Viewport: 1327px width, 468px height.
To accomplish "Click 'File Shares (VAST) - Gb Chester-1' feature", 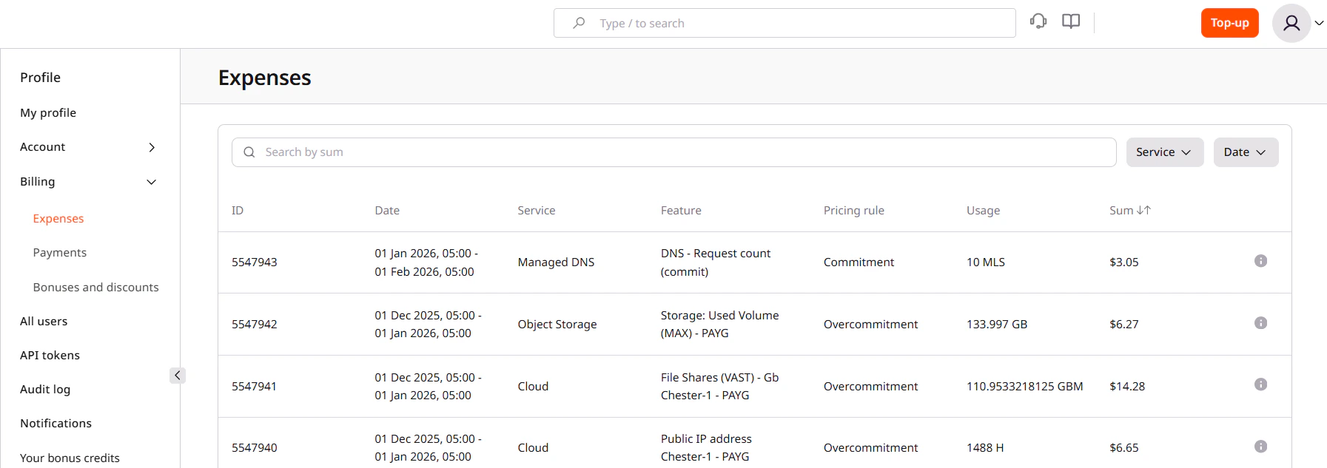I will [719, 386].
